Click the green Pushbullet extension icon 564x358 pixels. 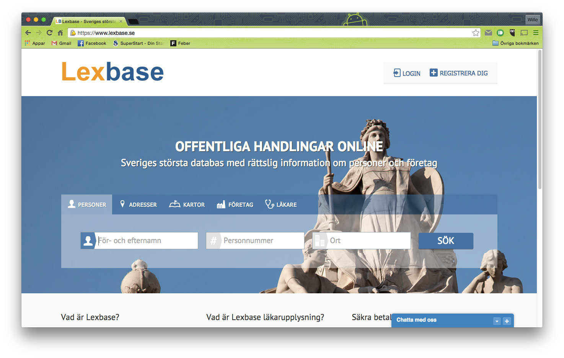click(x=500, y=33)
